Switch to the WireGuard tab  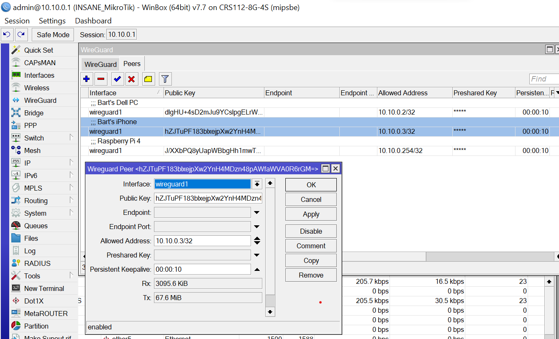coord(100,64)
